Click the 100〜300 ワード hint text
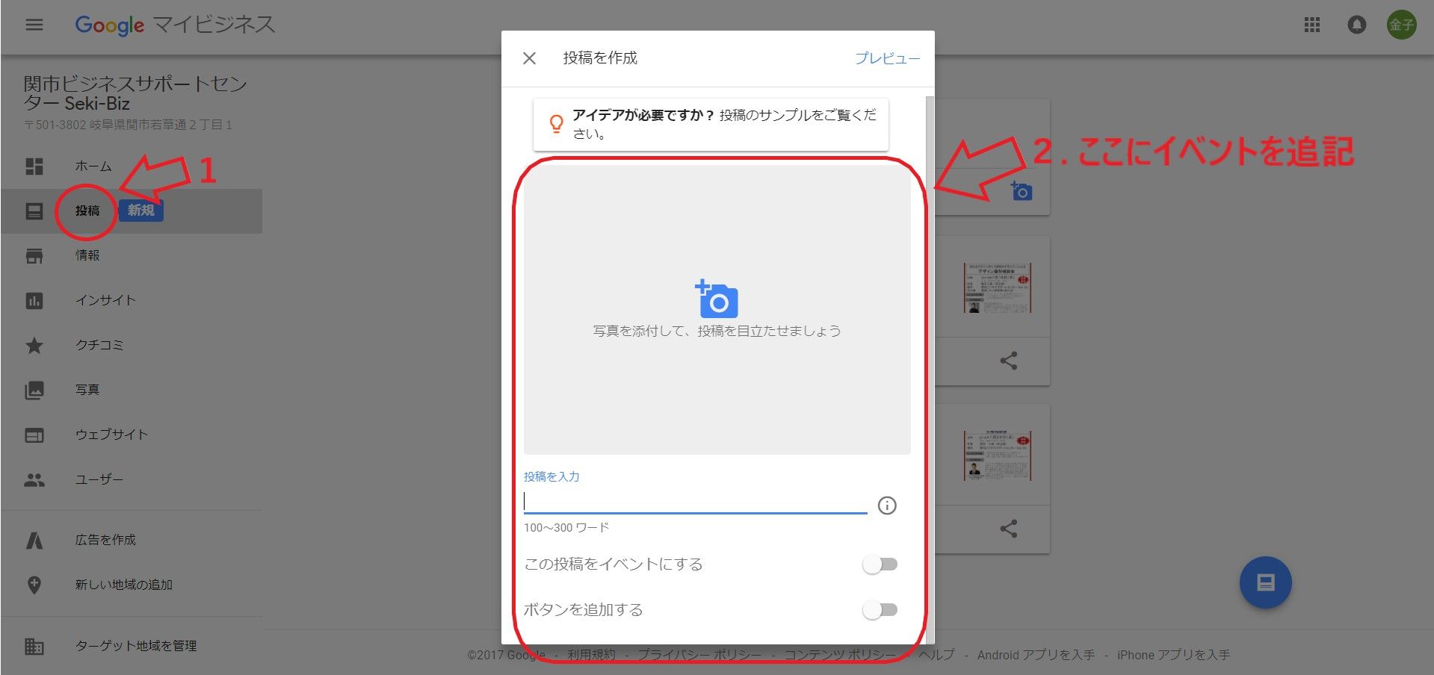The height and width of the screenshot is (675, 1434). click(566, 528)
